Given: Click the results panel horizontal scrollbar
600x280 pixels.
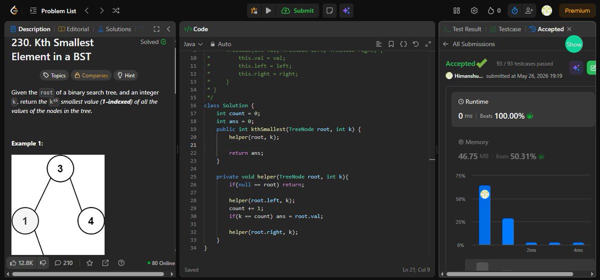Looking at the screenshot, I should coord(510,274).
